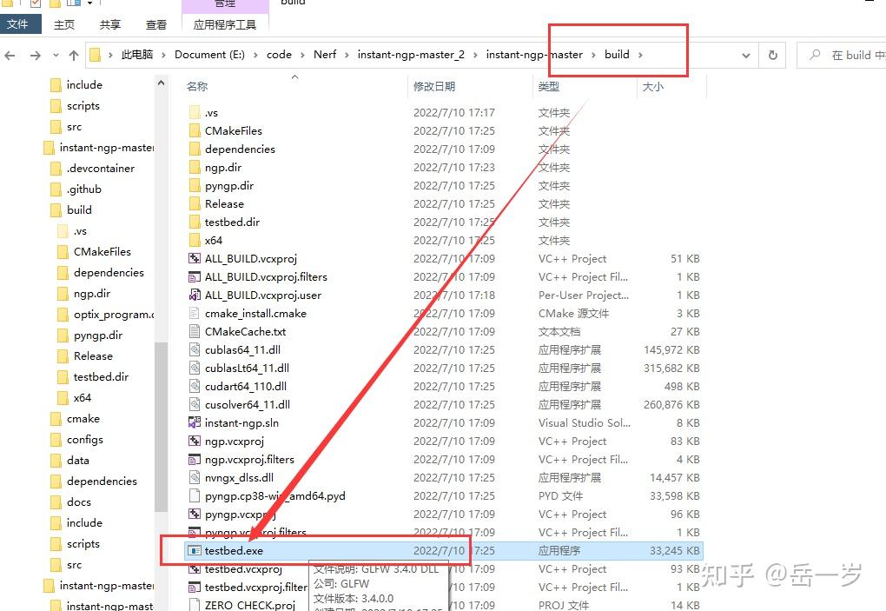Open testbed.exe by its application icon
This screenshot has width=886, height=611.
click(x=193, y=550)
